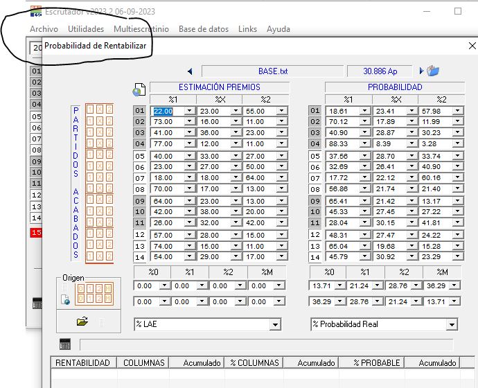The image size is (478, 388).
Task: Toggle the 1 box in Origen bottom row
Action: point(90,298)
